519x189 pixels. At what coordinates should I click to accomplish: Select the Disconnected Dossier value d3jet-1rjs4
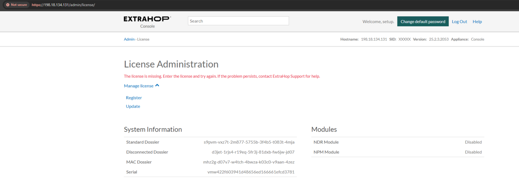point(253,152)
